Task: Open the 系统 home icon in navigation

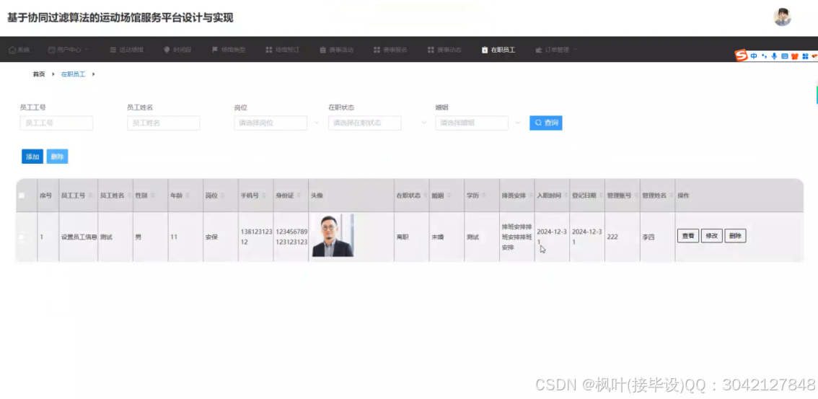Action: 12,50
